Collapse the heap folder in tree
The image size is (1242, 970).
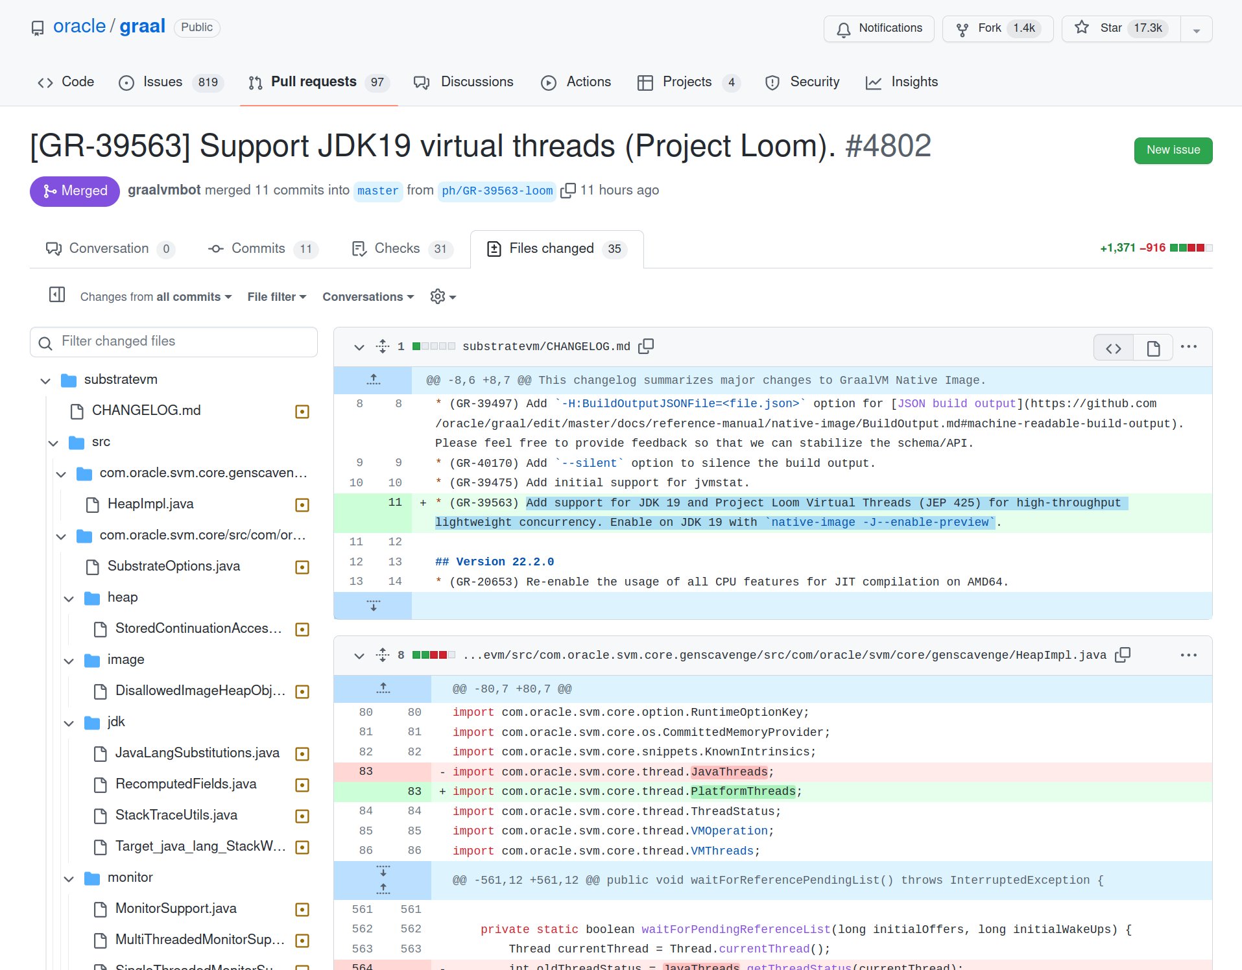click(x=69, y=598)
